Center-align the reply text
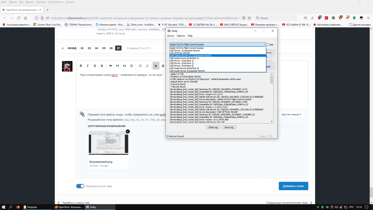The image size is (373, 210). tap(163, 66)
